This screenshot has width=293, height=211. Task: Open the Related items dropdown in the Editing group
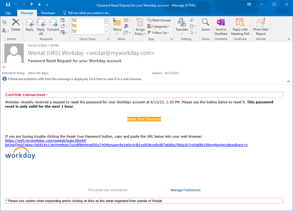[193, 26]
